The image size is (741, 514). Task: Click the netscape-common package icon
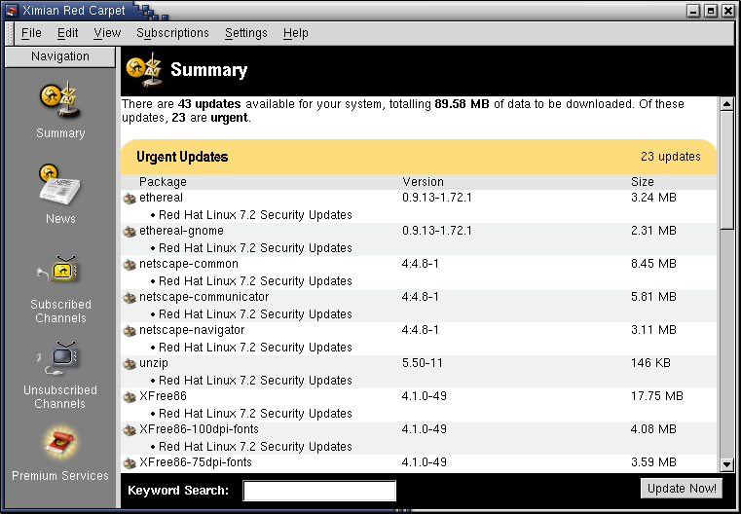click(129, 265)
